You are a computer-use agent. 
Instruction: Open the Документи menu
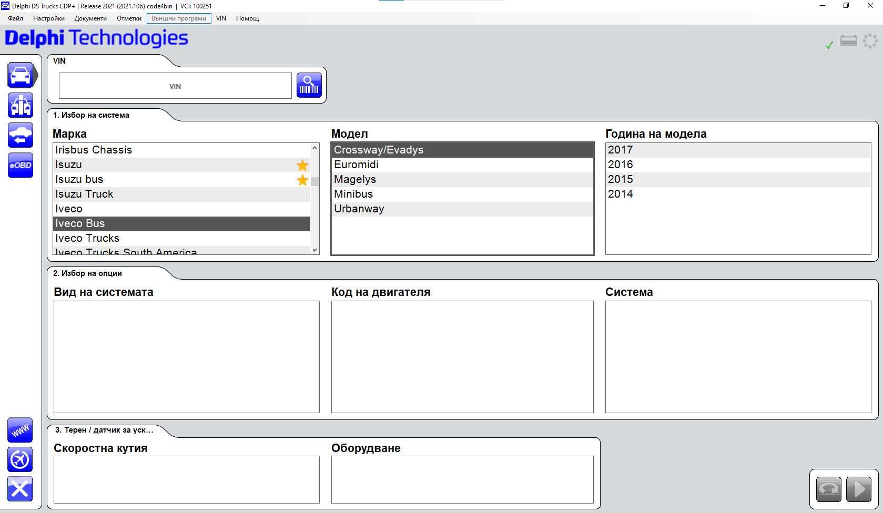[x=90, y=18]
